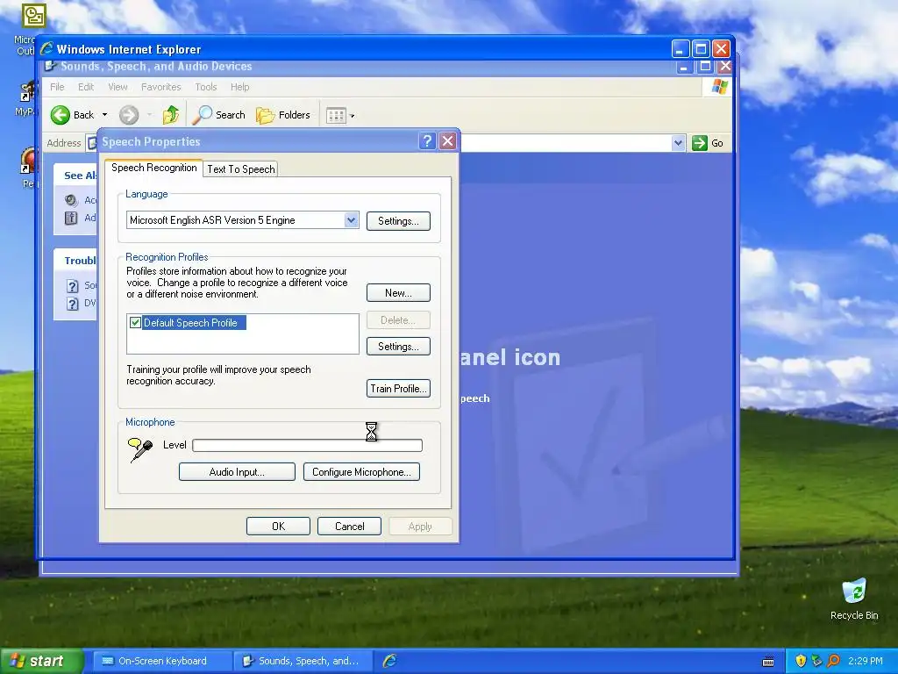Open the Views button dropdown arrow

point(353,116)
